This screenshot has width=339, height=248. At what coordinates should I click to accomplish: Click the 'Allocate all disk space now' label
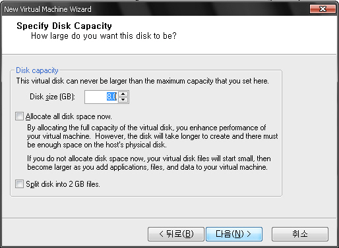[69, 116]
